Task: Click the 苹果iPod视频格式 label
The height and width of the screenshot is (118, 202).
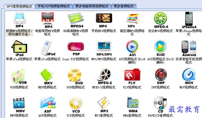Action: coord(47,59)
